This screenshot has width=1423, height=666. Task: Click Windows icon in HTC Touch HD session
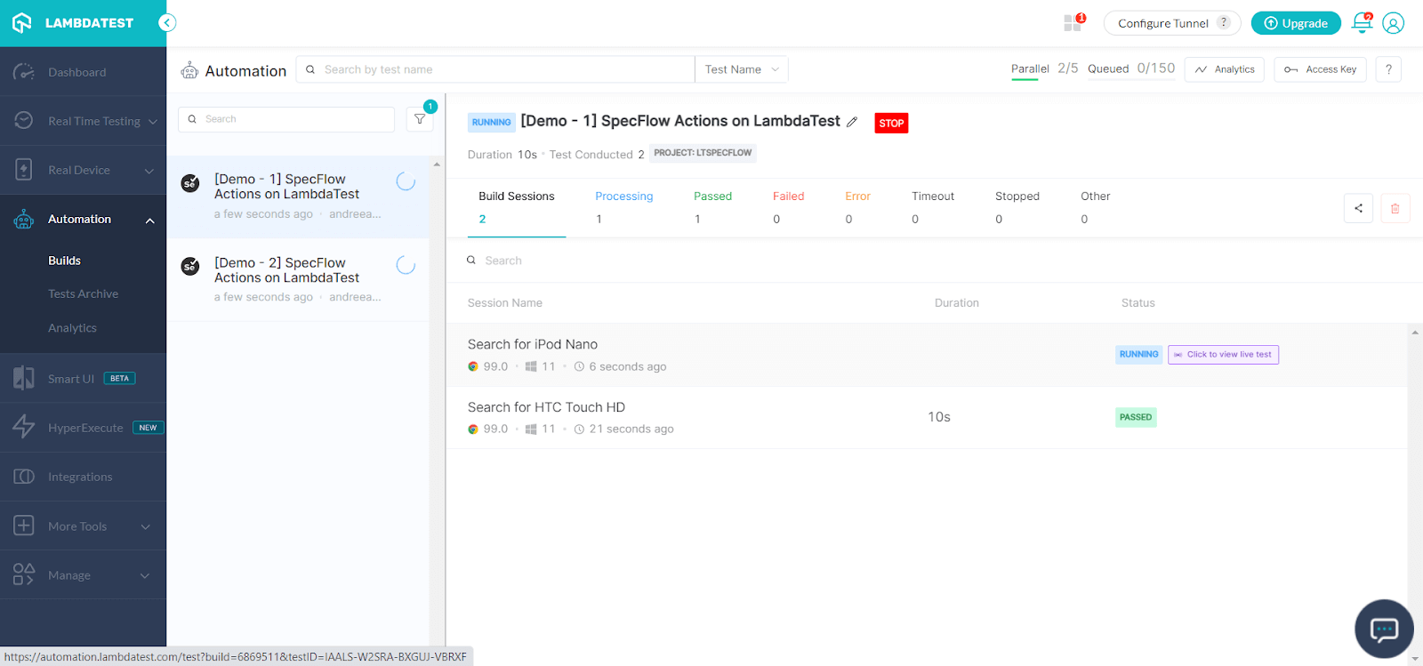531,429
